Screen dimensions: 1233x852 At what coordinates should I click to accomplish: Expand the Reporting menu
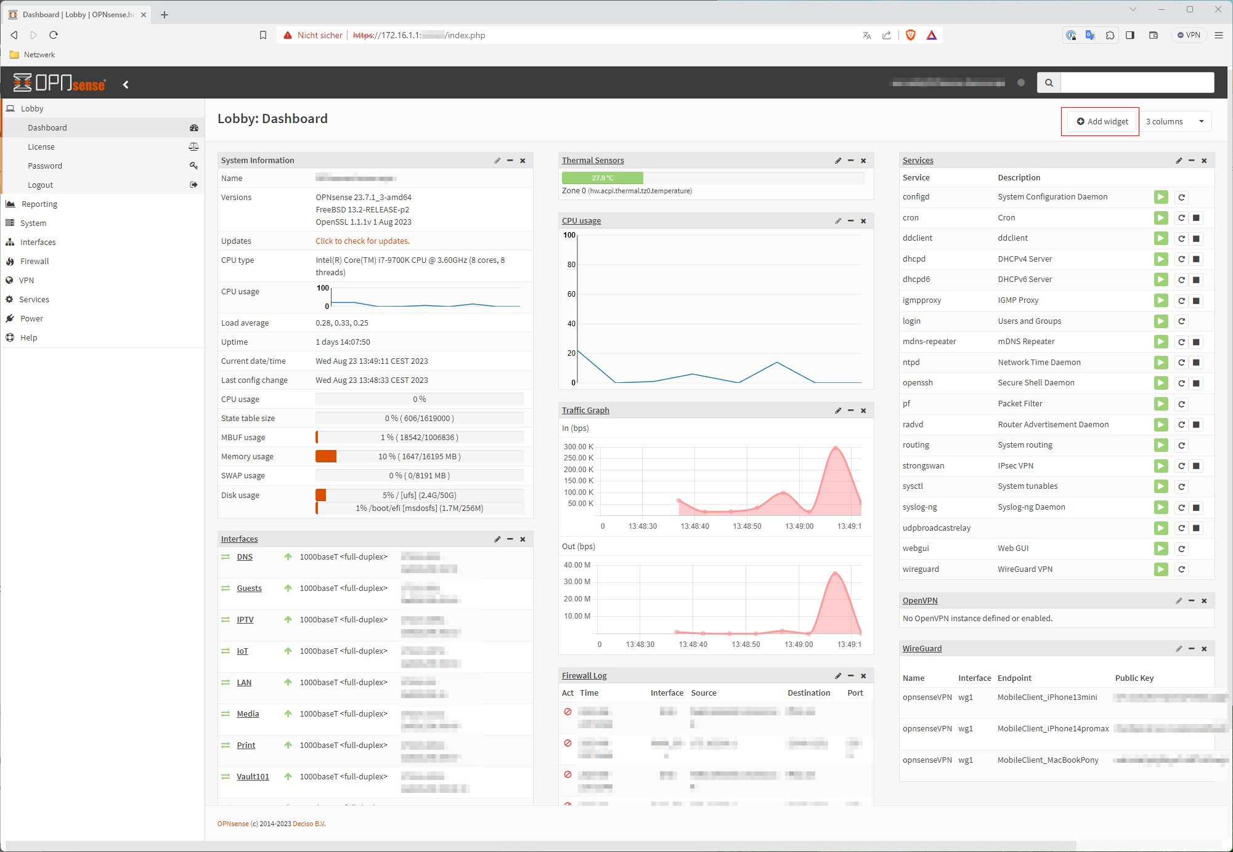(x=102, y=204)
